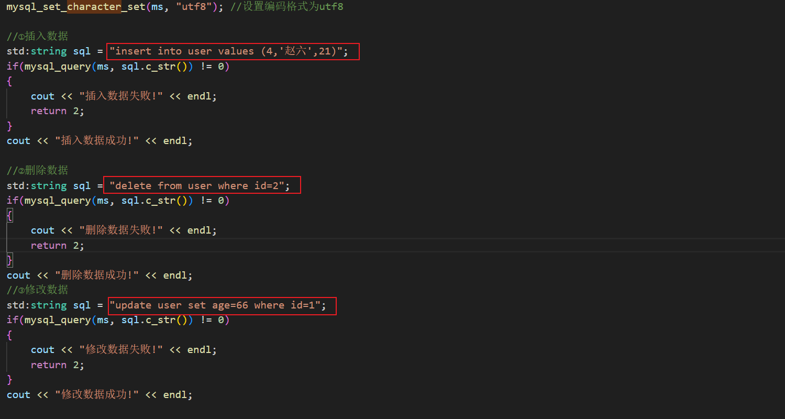Click the 插入数据 comment line
Screen dimensions: 785x419
pyautogui.click(x=37, y=36)
